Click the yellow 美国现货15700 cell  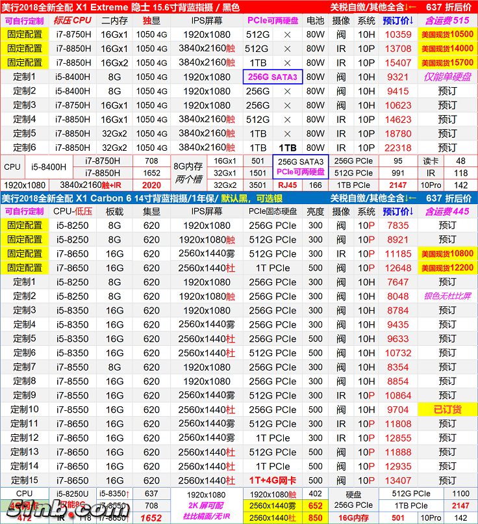[x=447, y=63]
